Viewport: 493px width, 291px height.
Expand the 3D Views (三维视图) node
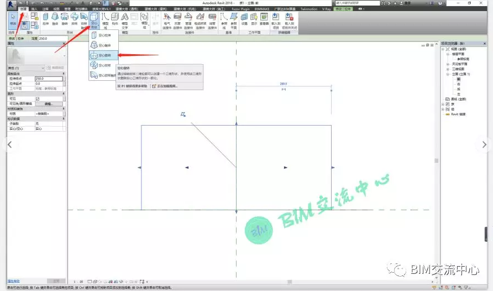448,69
